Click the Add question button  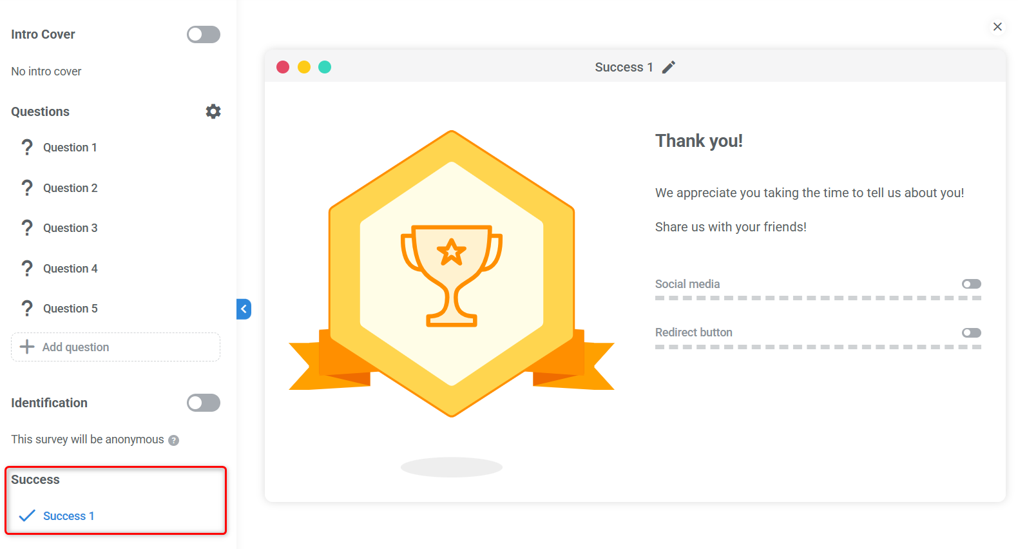point(115,347)
